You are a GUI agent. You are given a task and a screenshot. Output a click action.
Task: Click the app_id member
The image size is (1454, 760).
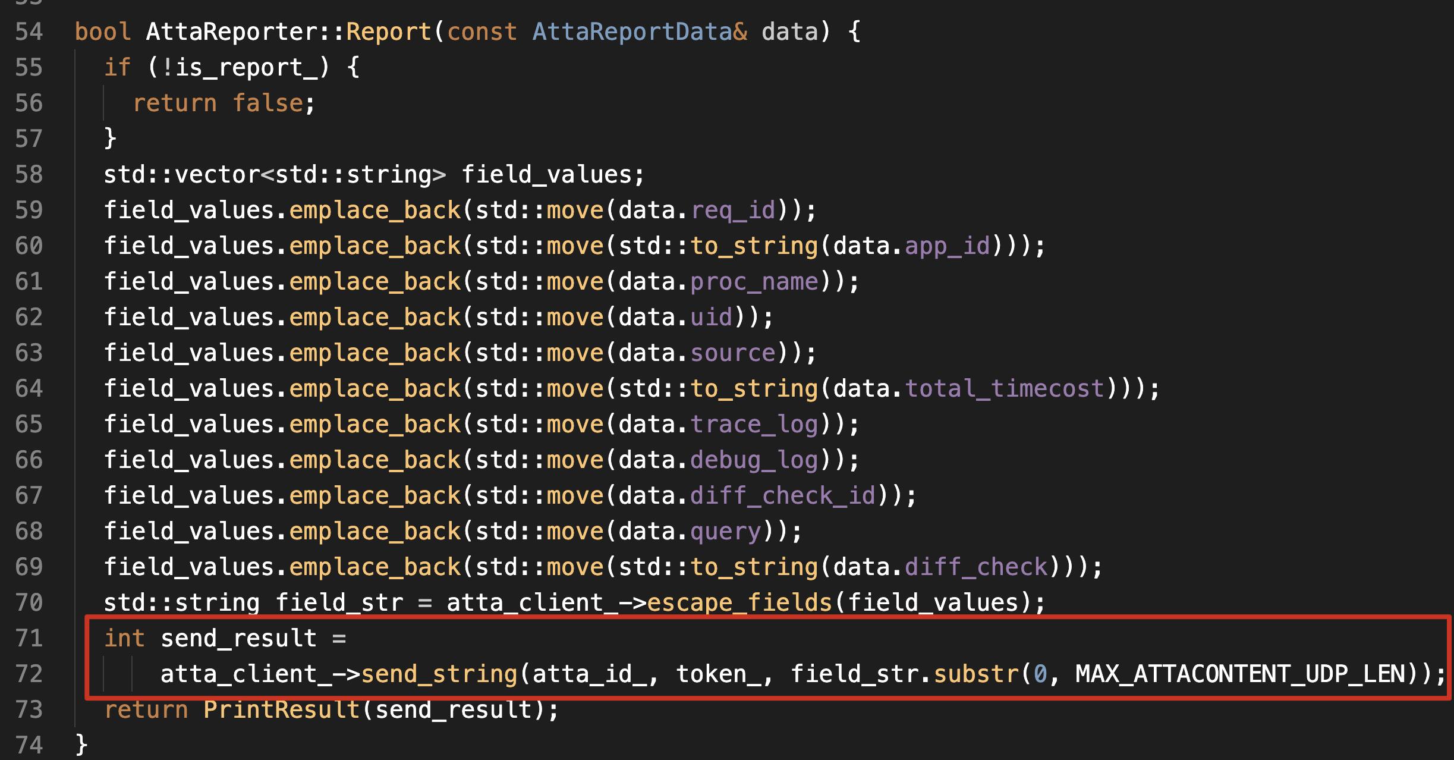(x=947, y=246)
